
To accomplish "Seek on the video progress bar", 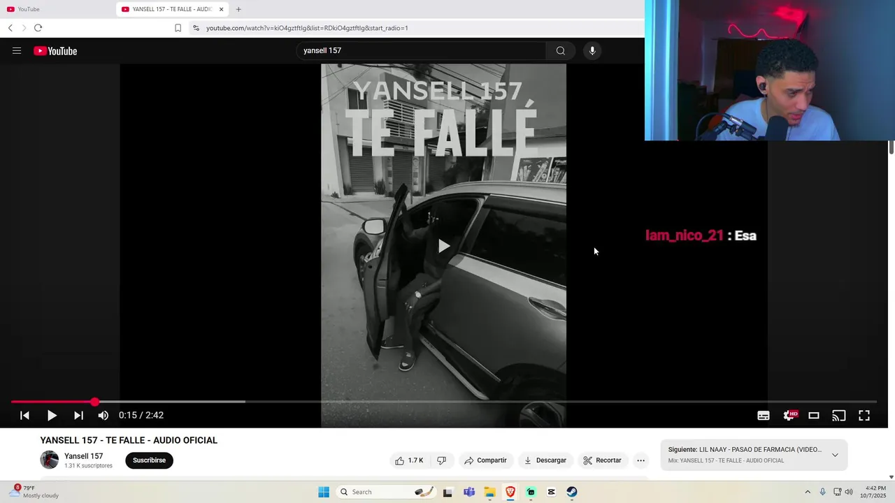I will tap(444, 402).
